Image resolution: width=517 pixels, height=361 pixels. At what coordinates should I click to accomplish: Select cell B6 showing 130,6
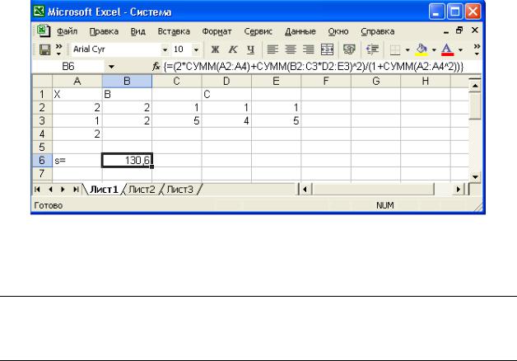coord(127,161)
